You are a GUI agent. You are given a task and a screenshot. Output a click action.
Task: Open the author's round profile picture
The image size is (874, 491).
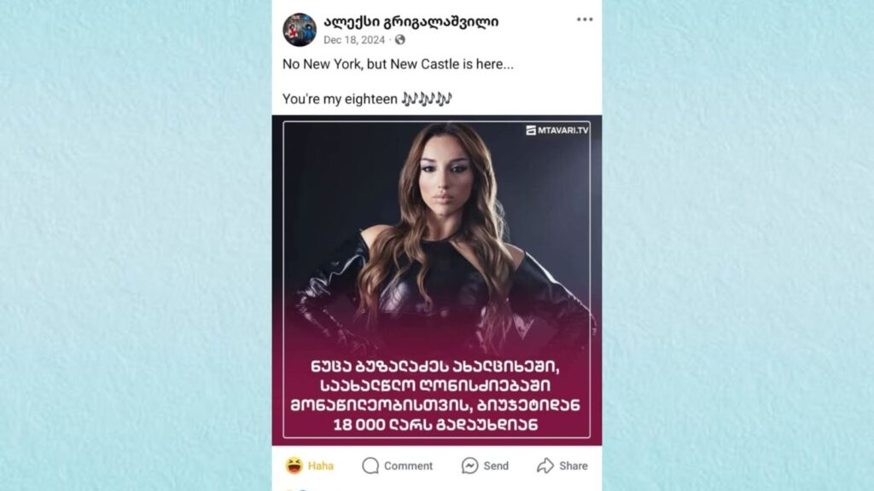point(300,30)
